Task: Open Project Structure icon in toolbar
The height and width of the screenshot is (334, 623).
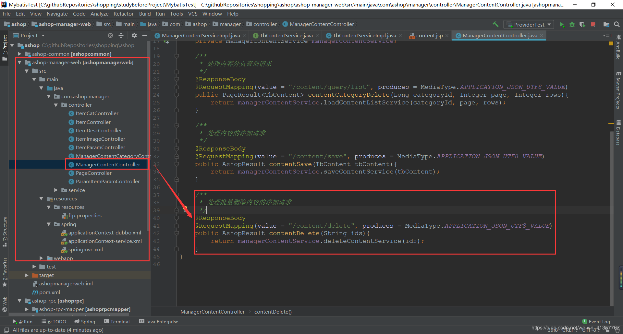Action: [x=606, y=25]
